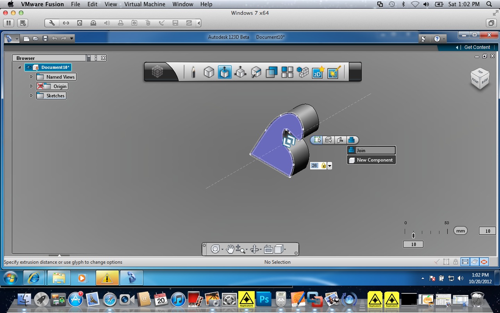
Task: Click the browser calculator options icon
Action: [89, 58]
